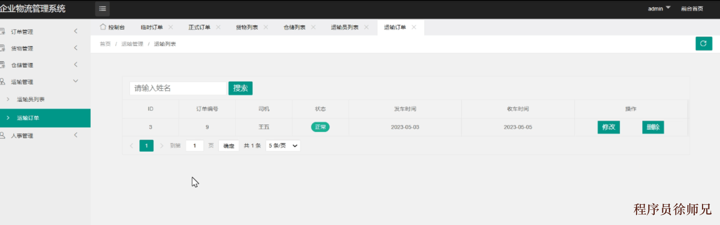Expand the 仓储管理 menu chevron
Viewport: 720px width, 225px height.
coord(76,64)
